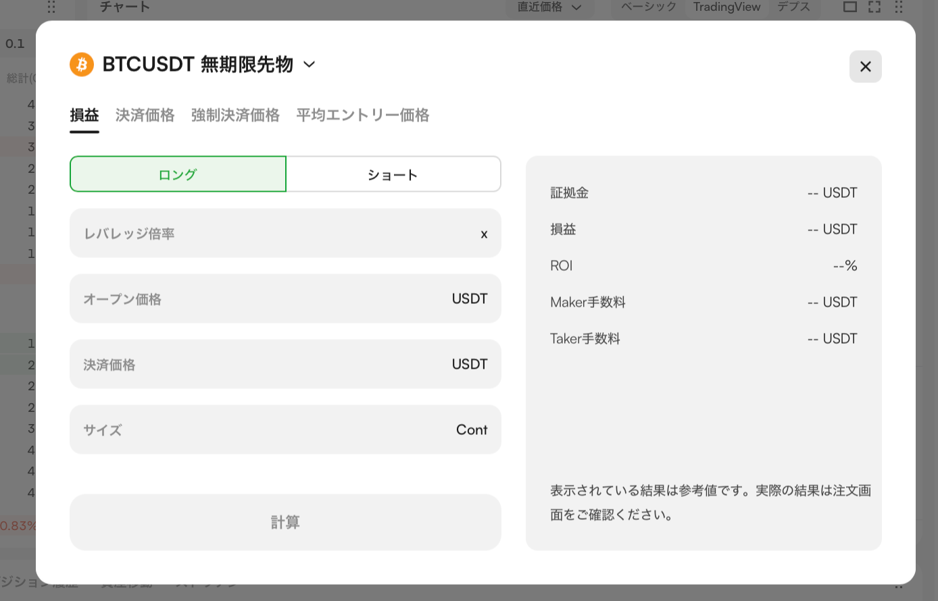Viewport: 938px width, 601px height.
Task: Click the チャート panel title
Action: [125, 7]
